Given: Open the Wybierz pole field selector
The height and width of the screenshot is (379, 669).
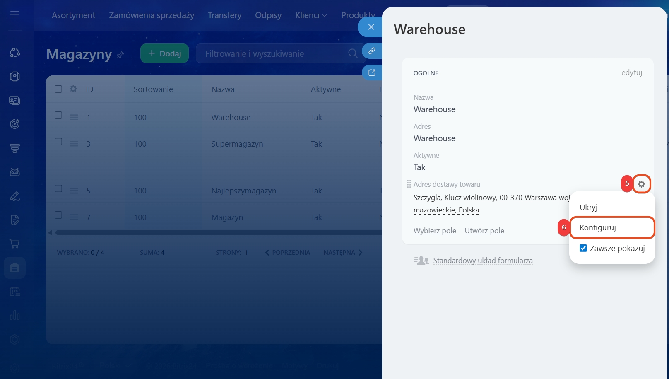Looking at the screenshot, I should [x=435, y=231].
